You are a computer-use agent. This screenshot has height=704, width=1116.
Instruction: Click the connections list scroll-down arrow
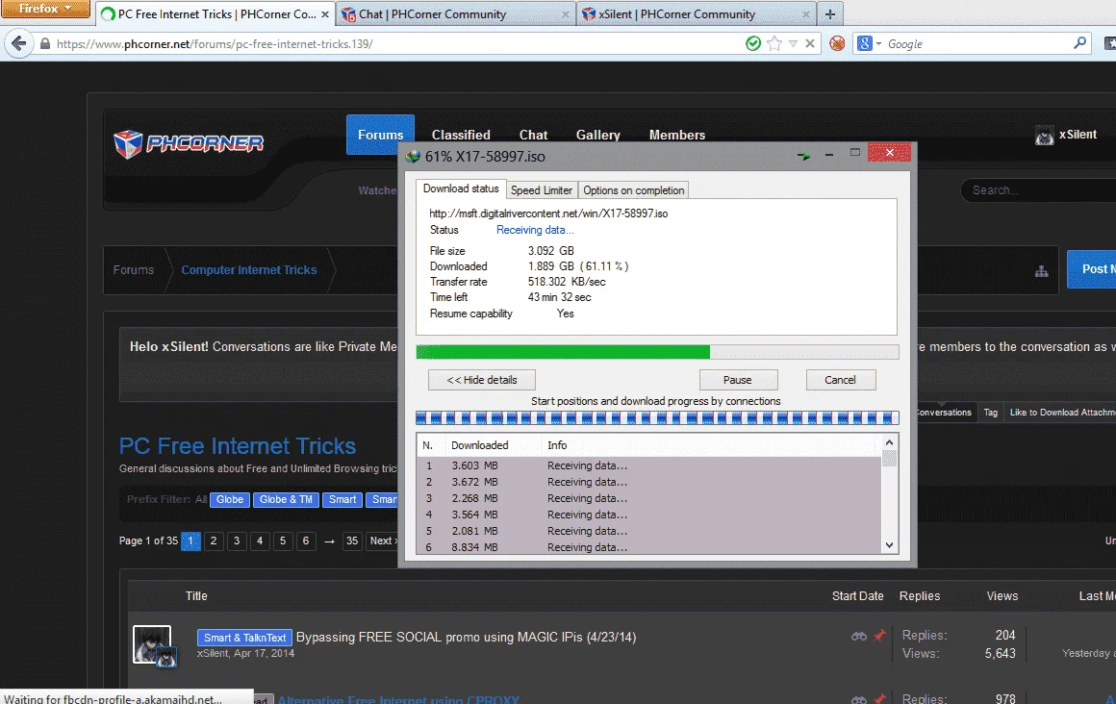tap(889, 545)
